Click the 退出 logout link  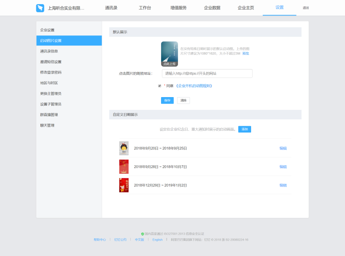click(x=306, y=8)
